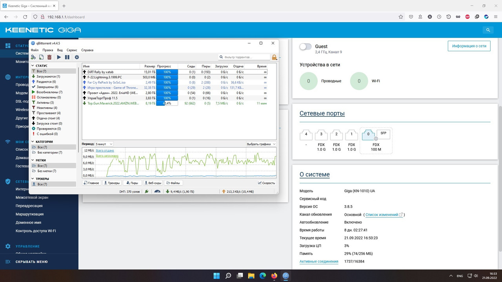Screen dimensions: 502x282
Task: Select the Far Cry RePack by SxSxL.iso torrent
Action: tap(175, 82)
